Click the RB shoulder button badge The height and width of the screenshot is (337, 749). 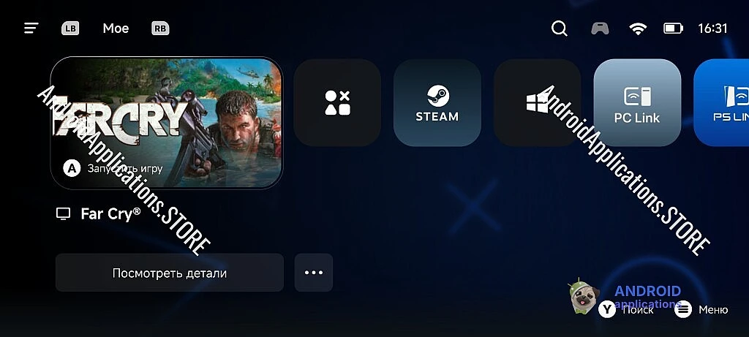[x=160, y=29]
